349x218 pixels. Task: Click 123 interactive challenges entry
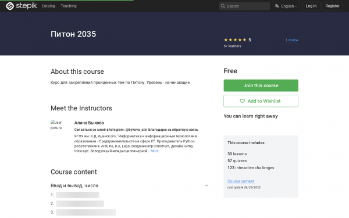tap(251, 168)
